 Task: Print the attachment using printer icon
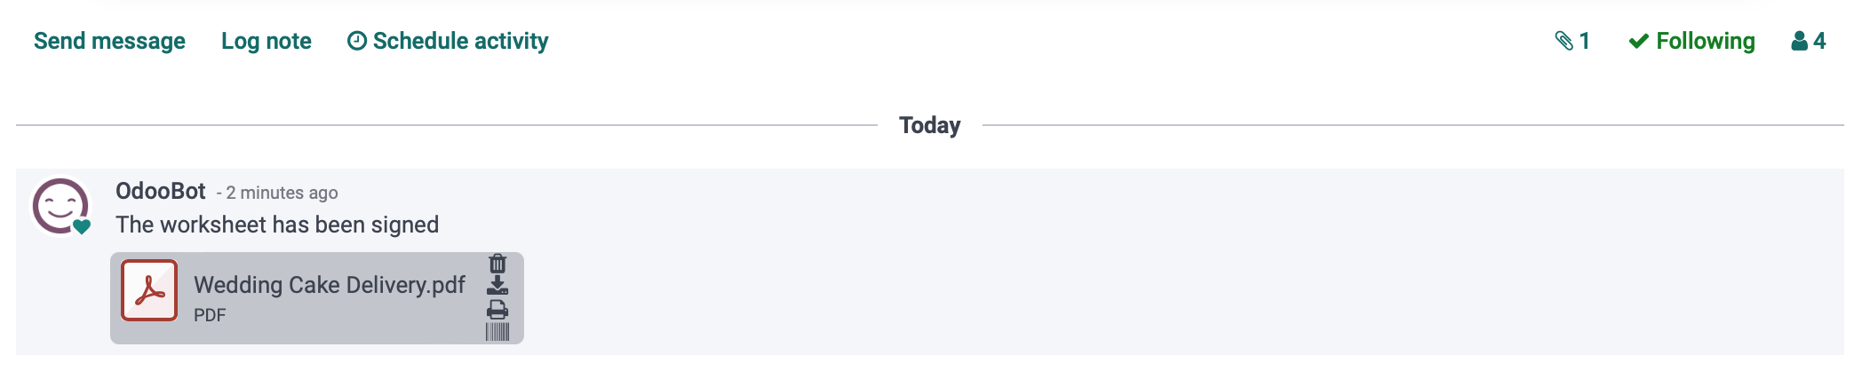497,309
